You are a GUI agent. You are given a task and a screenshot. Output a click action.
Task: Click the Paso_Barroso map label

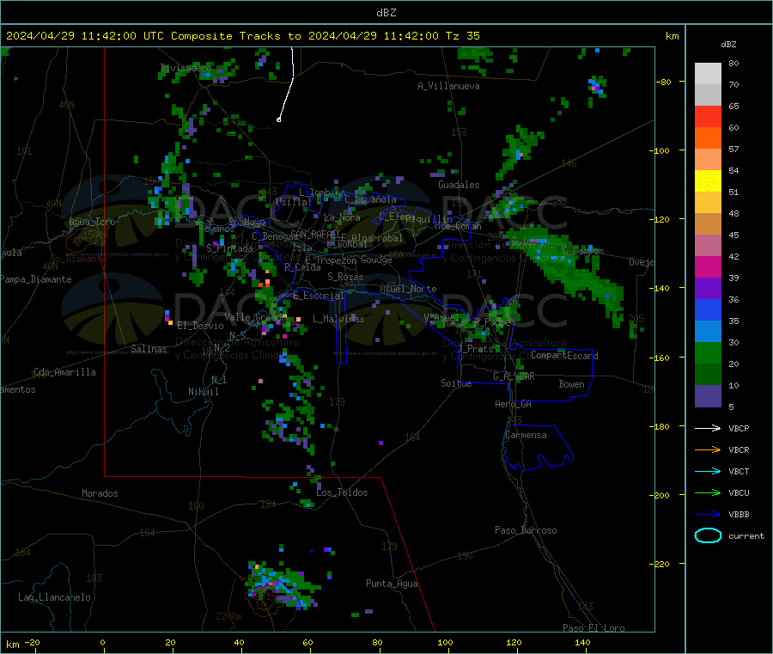coord(526,530)
